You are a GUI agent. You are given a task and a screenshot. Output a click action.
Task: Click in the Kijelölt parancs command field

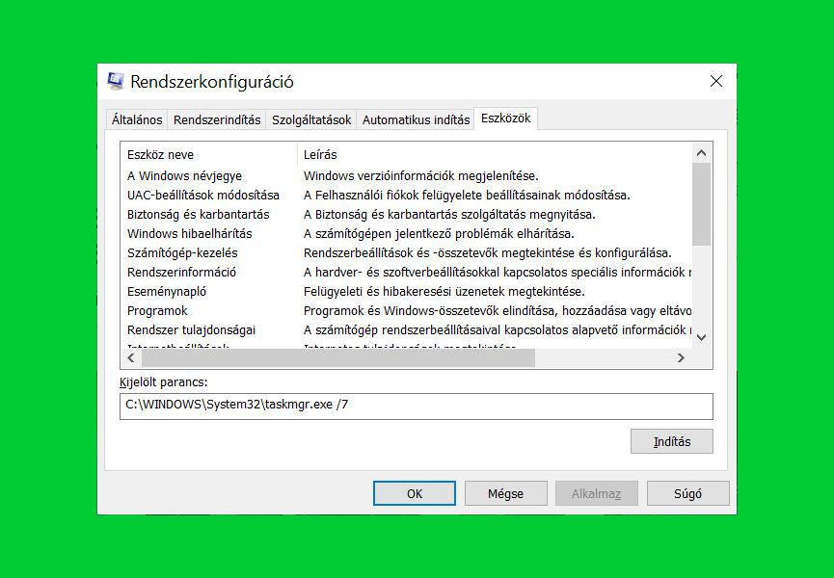[x=416, y=406]
